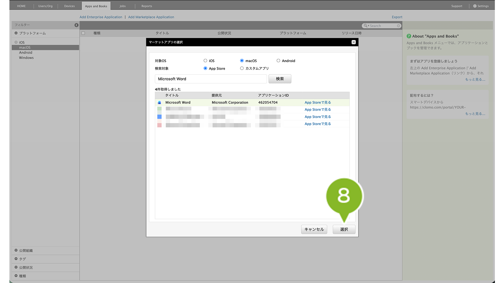The image size is (504, 283).
Task: Open the Users/Org tab
Action: pyautogui.click(x=45, y=6)
